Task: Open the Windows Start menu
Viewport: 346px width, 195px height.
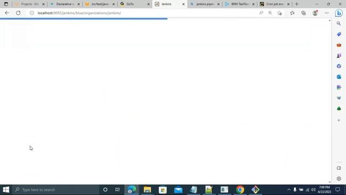Action: tap(6, 190)
